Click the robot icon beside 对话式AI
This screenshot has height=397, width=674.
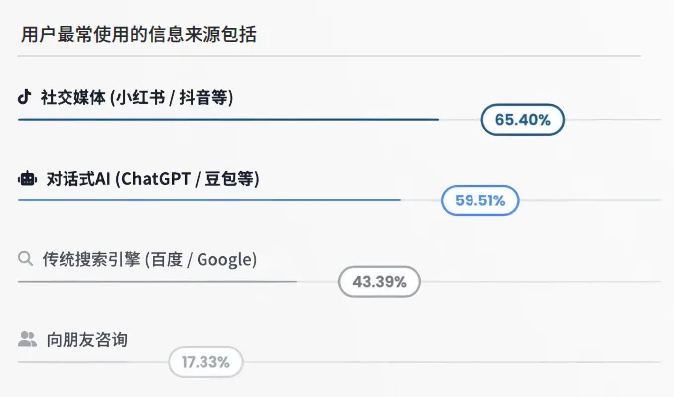pyautogui.click(x=27, y=178)
